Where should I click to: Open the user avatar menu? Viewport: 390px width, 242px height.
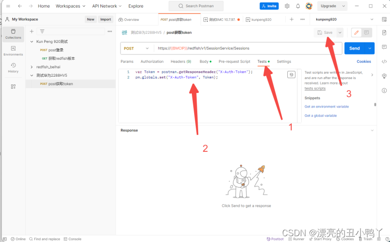309,6
